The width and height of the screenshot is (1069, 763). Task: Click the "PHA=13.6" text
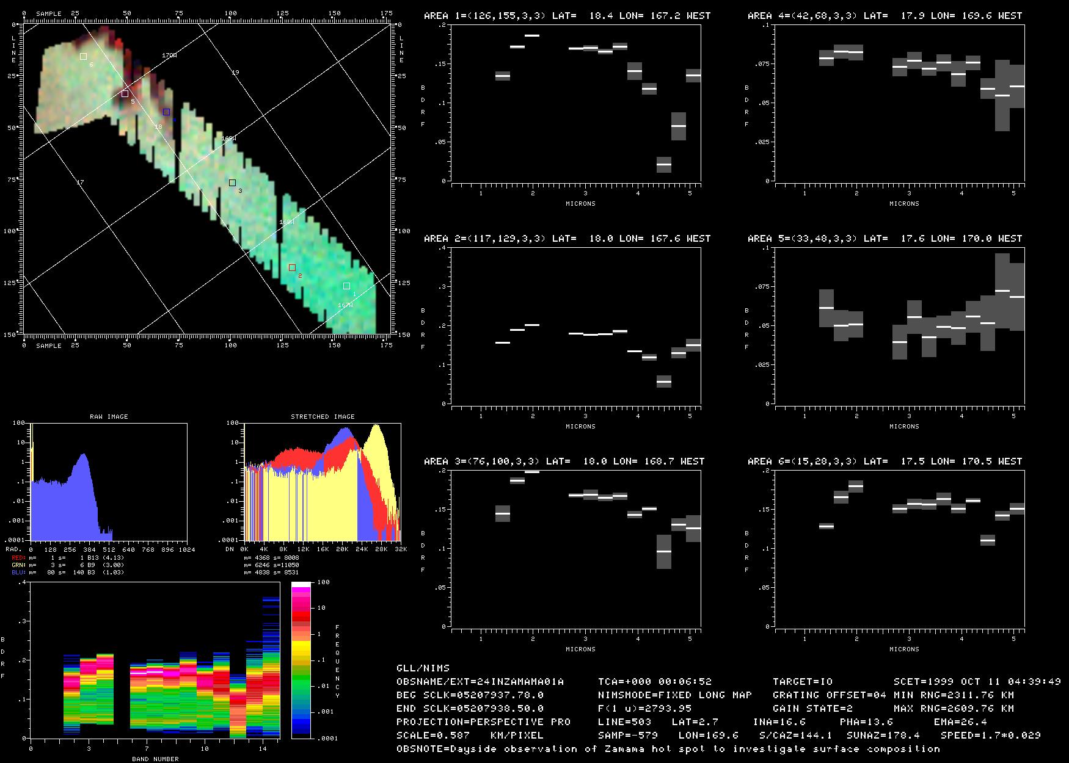867,722
